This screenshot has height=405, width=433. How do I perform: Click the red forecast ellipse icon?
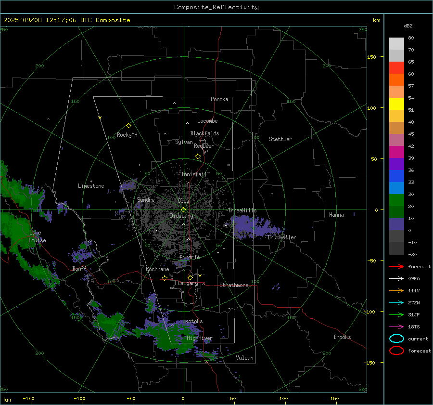coord(396,351)
